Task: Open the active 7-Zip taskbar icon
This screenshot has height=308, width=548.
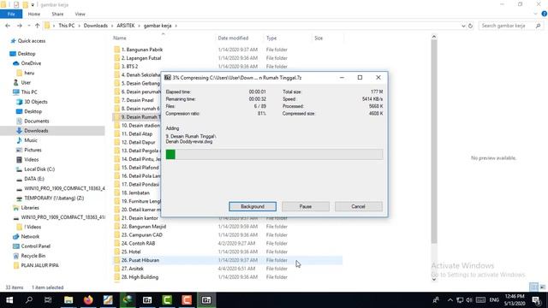Action: [x=206, y=300]
